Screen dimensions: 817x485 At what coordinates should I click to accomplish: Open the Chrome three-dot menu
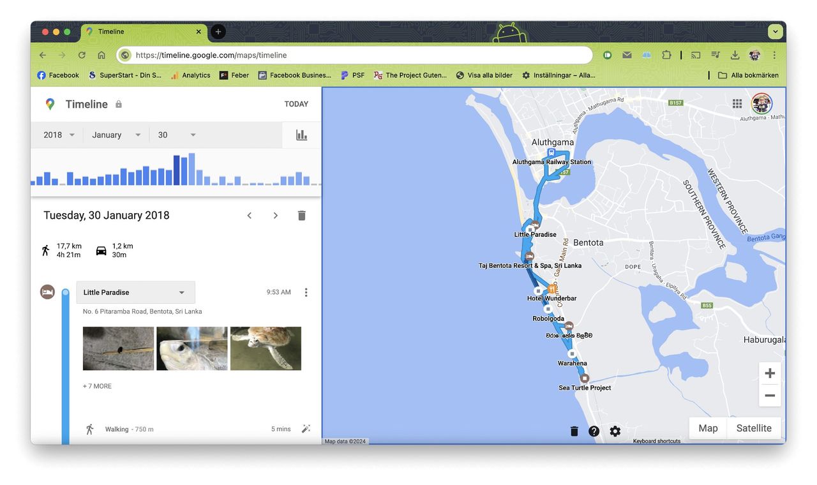pyautogui.click(x=774, y=55)
